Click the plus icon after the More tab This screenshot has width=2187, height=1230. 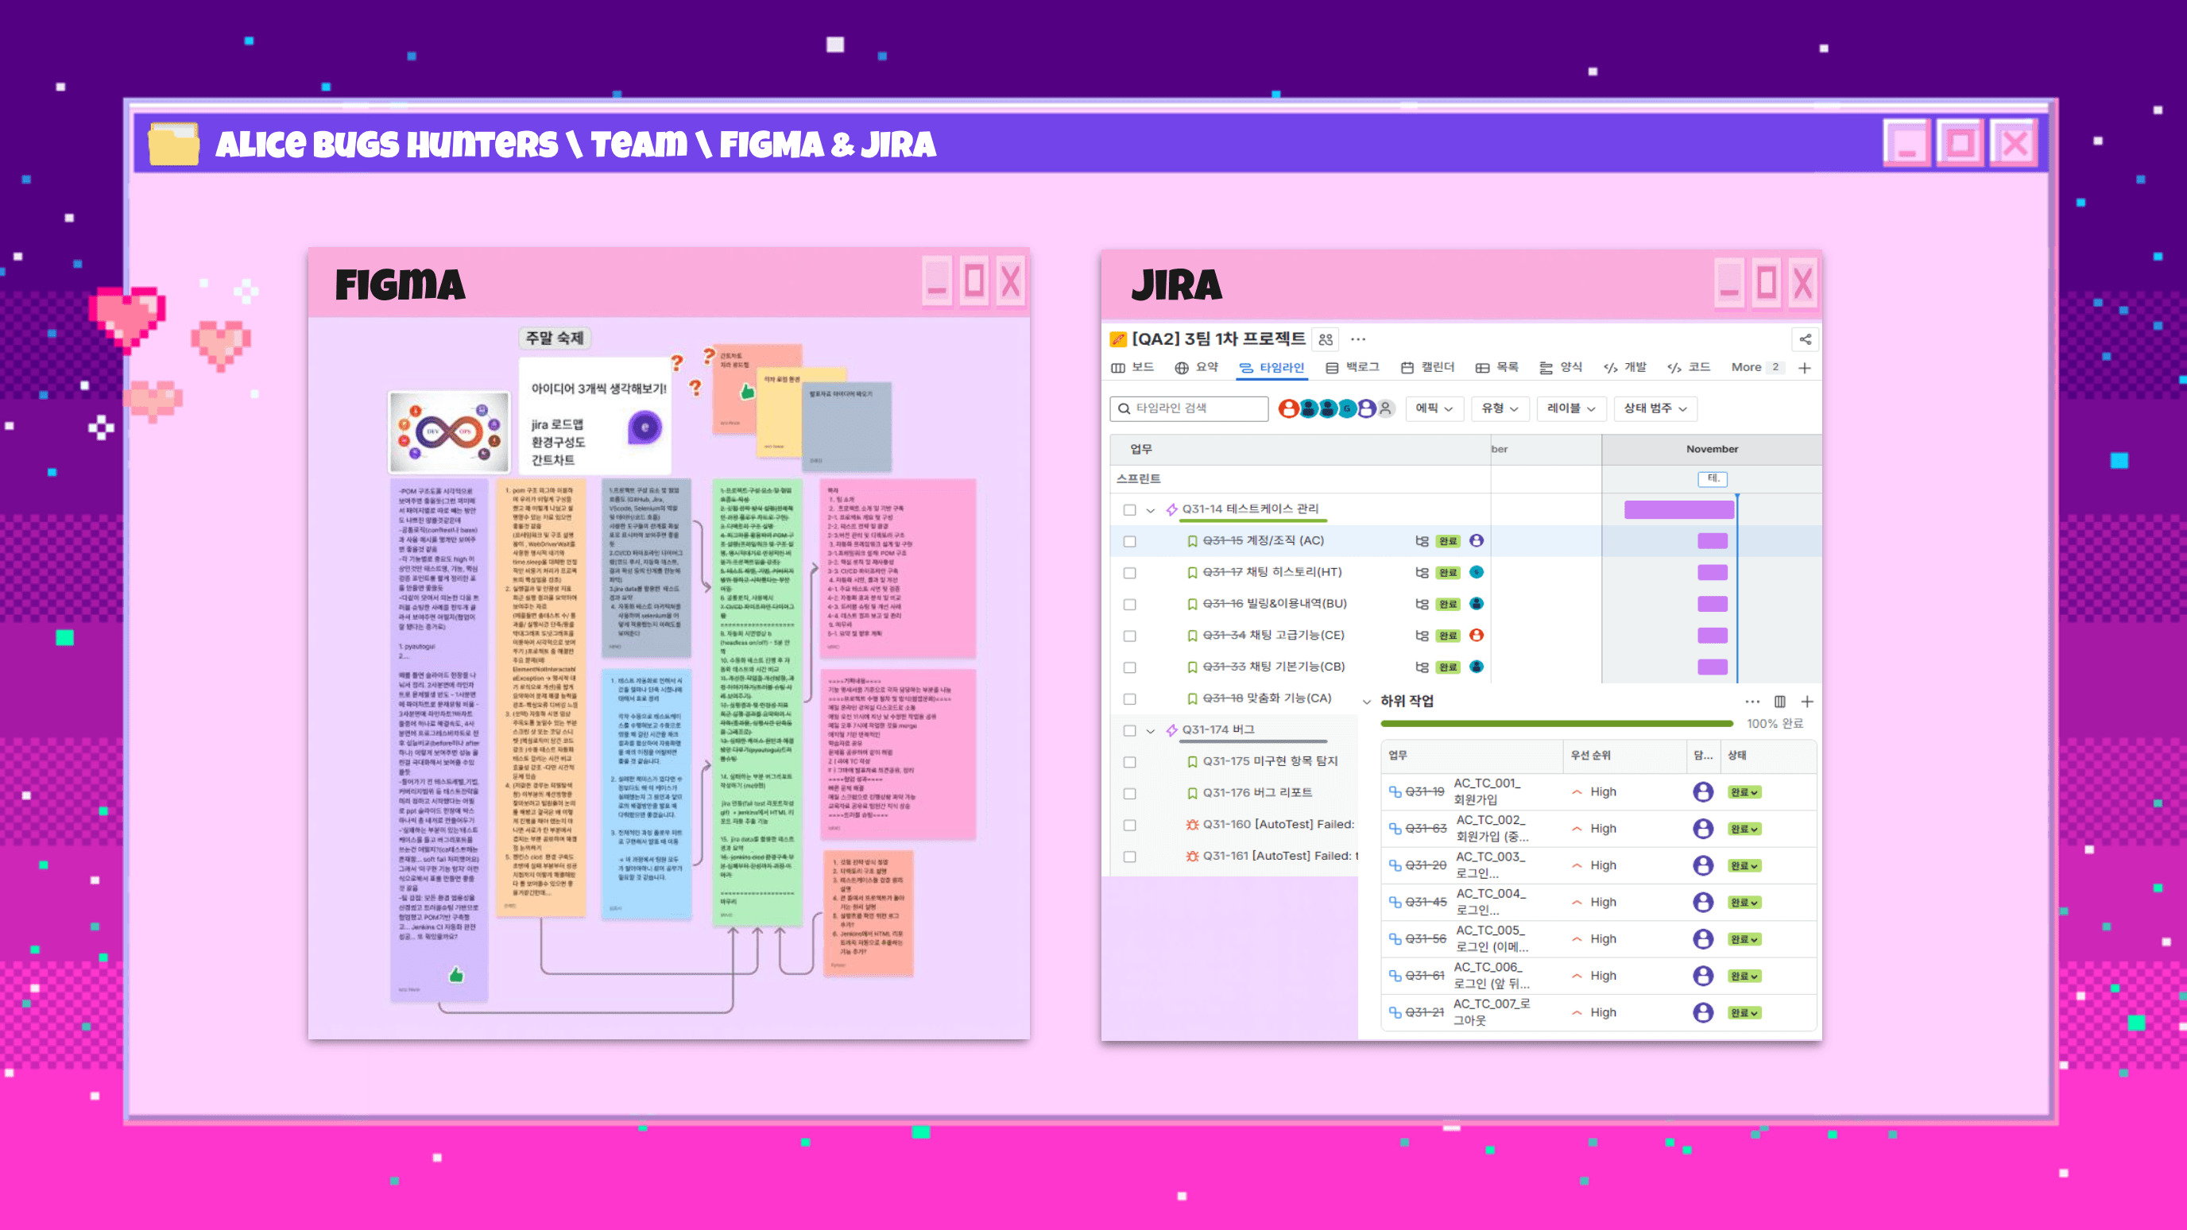[x=1805, y=368]
